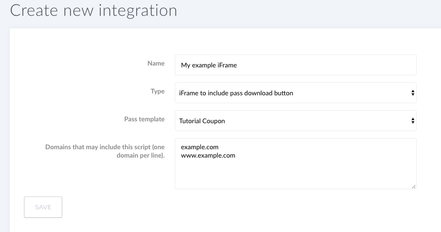The height and width of the screenshot is (232, 441).
Task: Click the Name input field
Action: pyautogui.click(x=296, y=65)
